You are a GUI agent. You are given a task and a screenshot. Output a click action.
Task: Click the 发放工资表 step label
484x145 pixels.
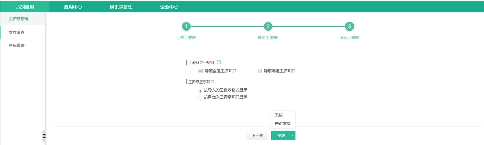349,38
